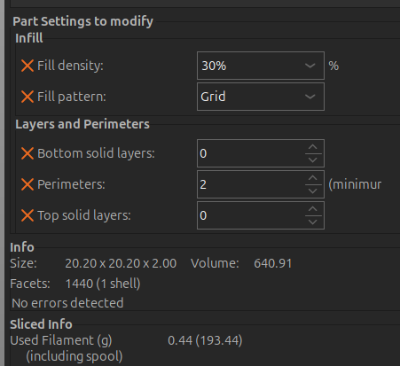The height and width of the screenshot is (366, 400).
Task: Decrease Top solid layers value
Action: point(313,222)
